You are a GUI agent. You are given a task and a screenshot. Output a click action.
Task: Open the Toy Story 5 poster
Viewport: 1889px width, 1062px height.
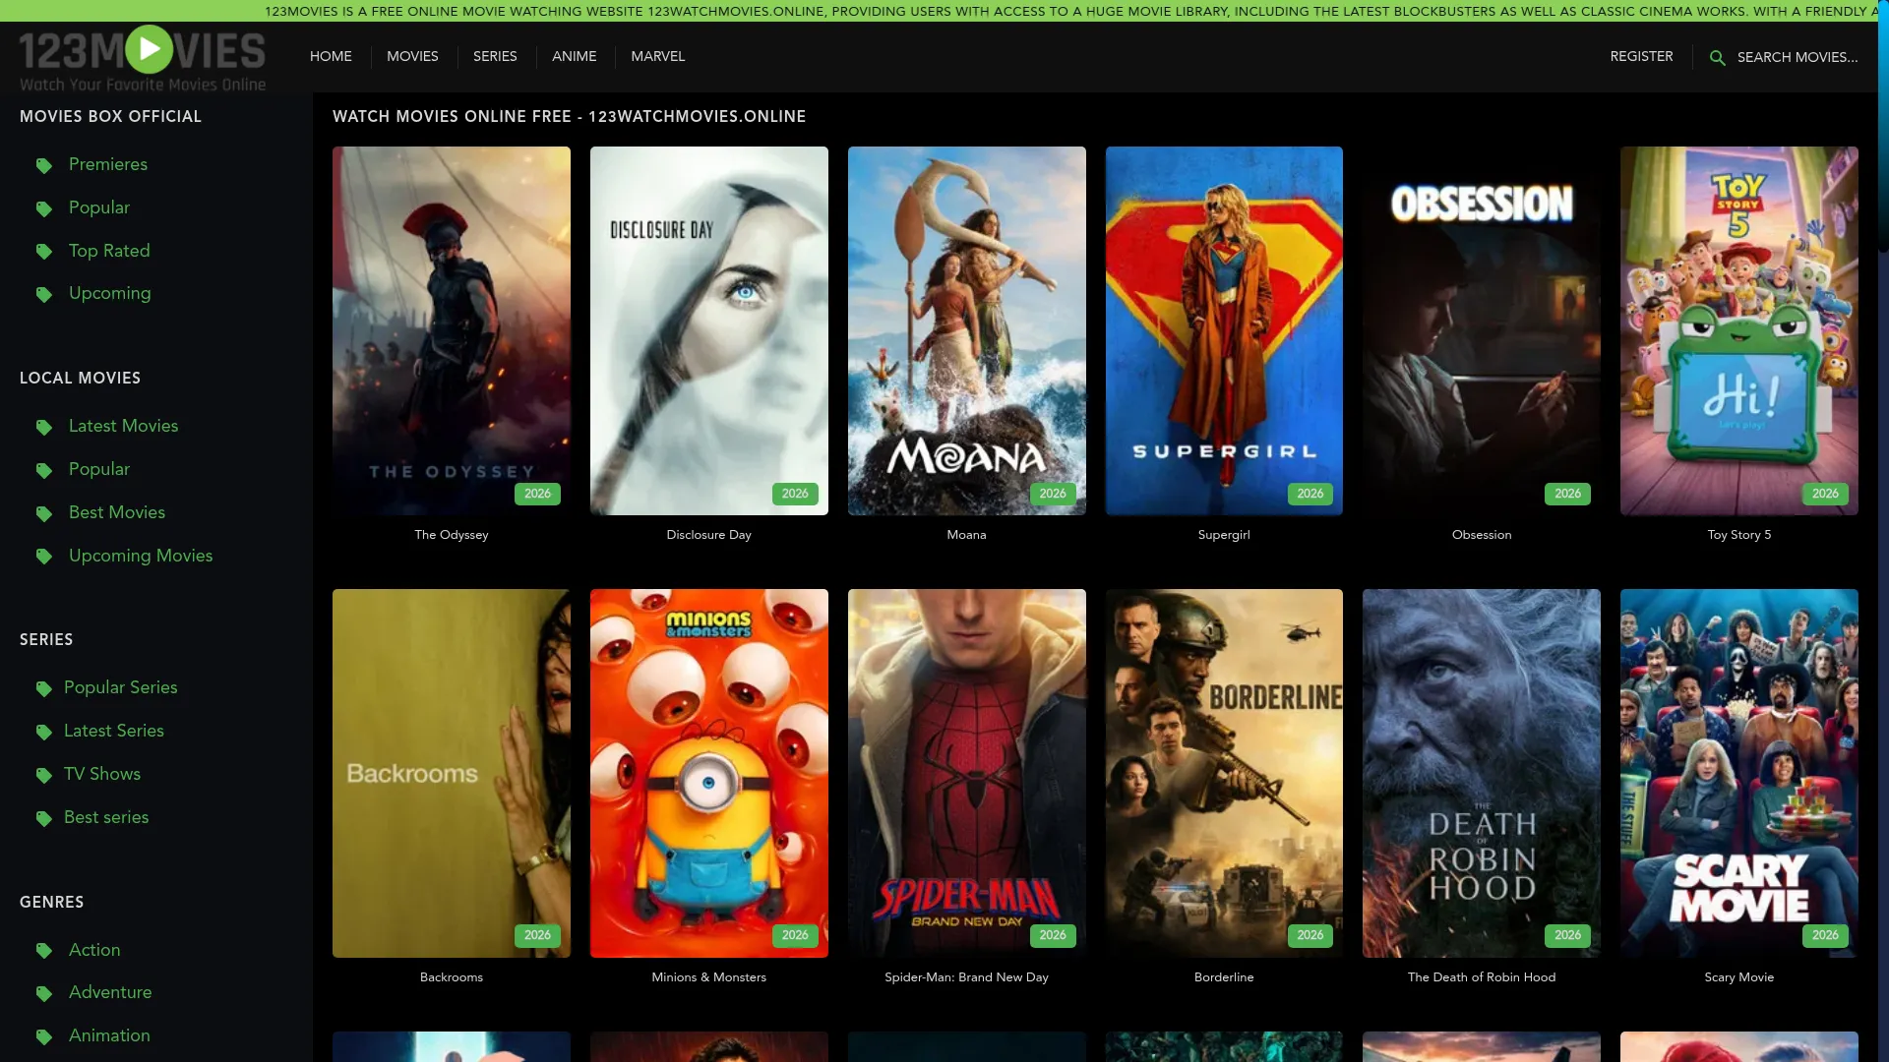(x=1739, y=330)
